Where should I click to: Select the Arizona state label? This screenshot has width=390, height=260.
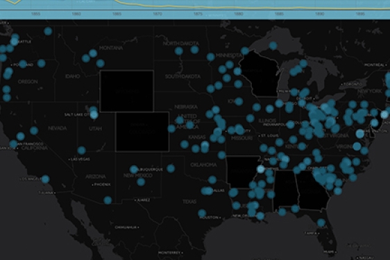pyautogui.click(x=96, y=177)
